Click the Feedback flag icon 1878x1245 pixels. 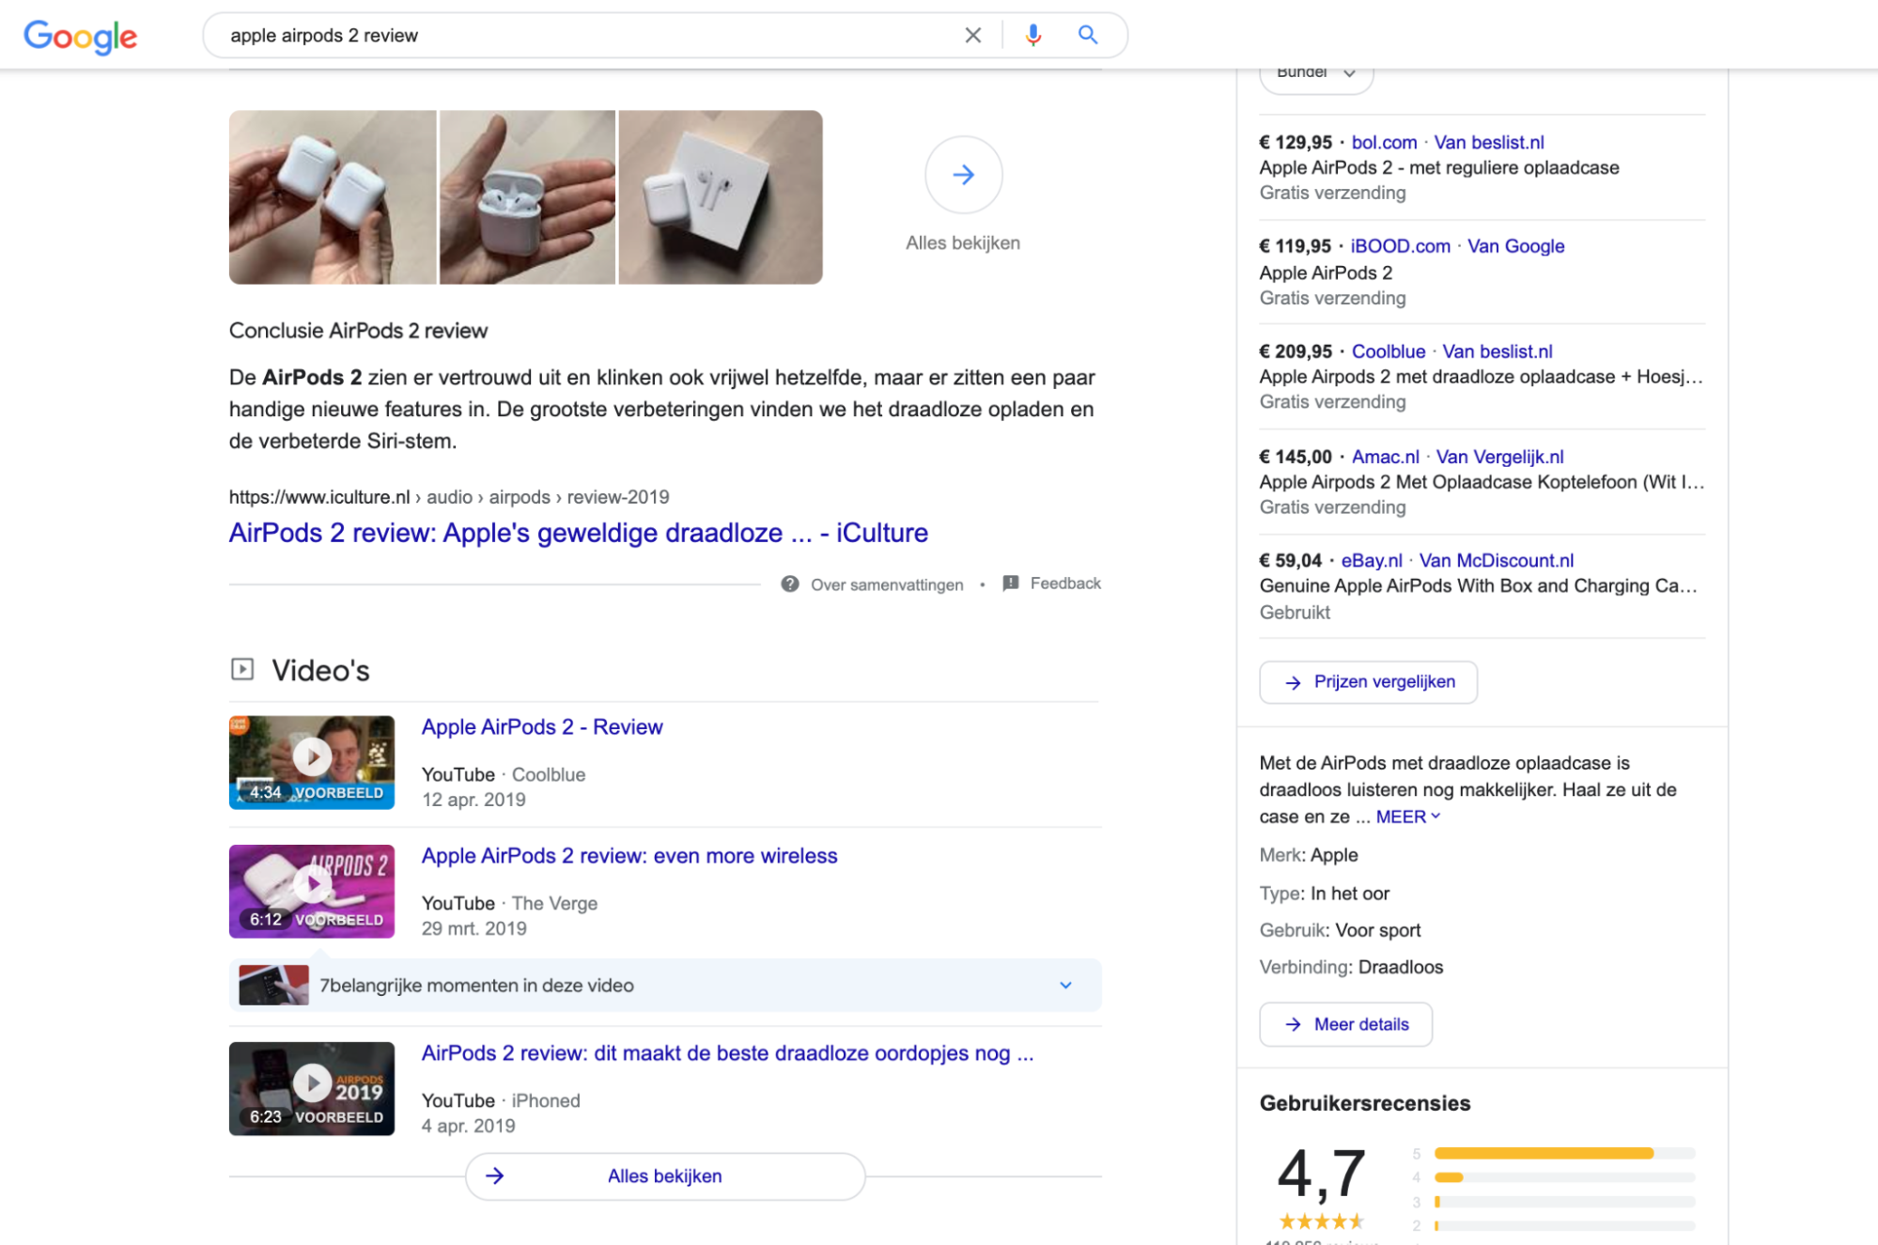pos(1011,584)
